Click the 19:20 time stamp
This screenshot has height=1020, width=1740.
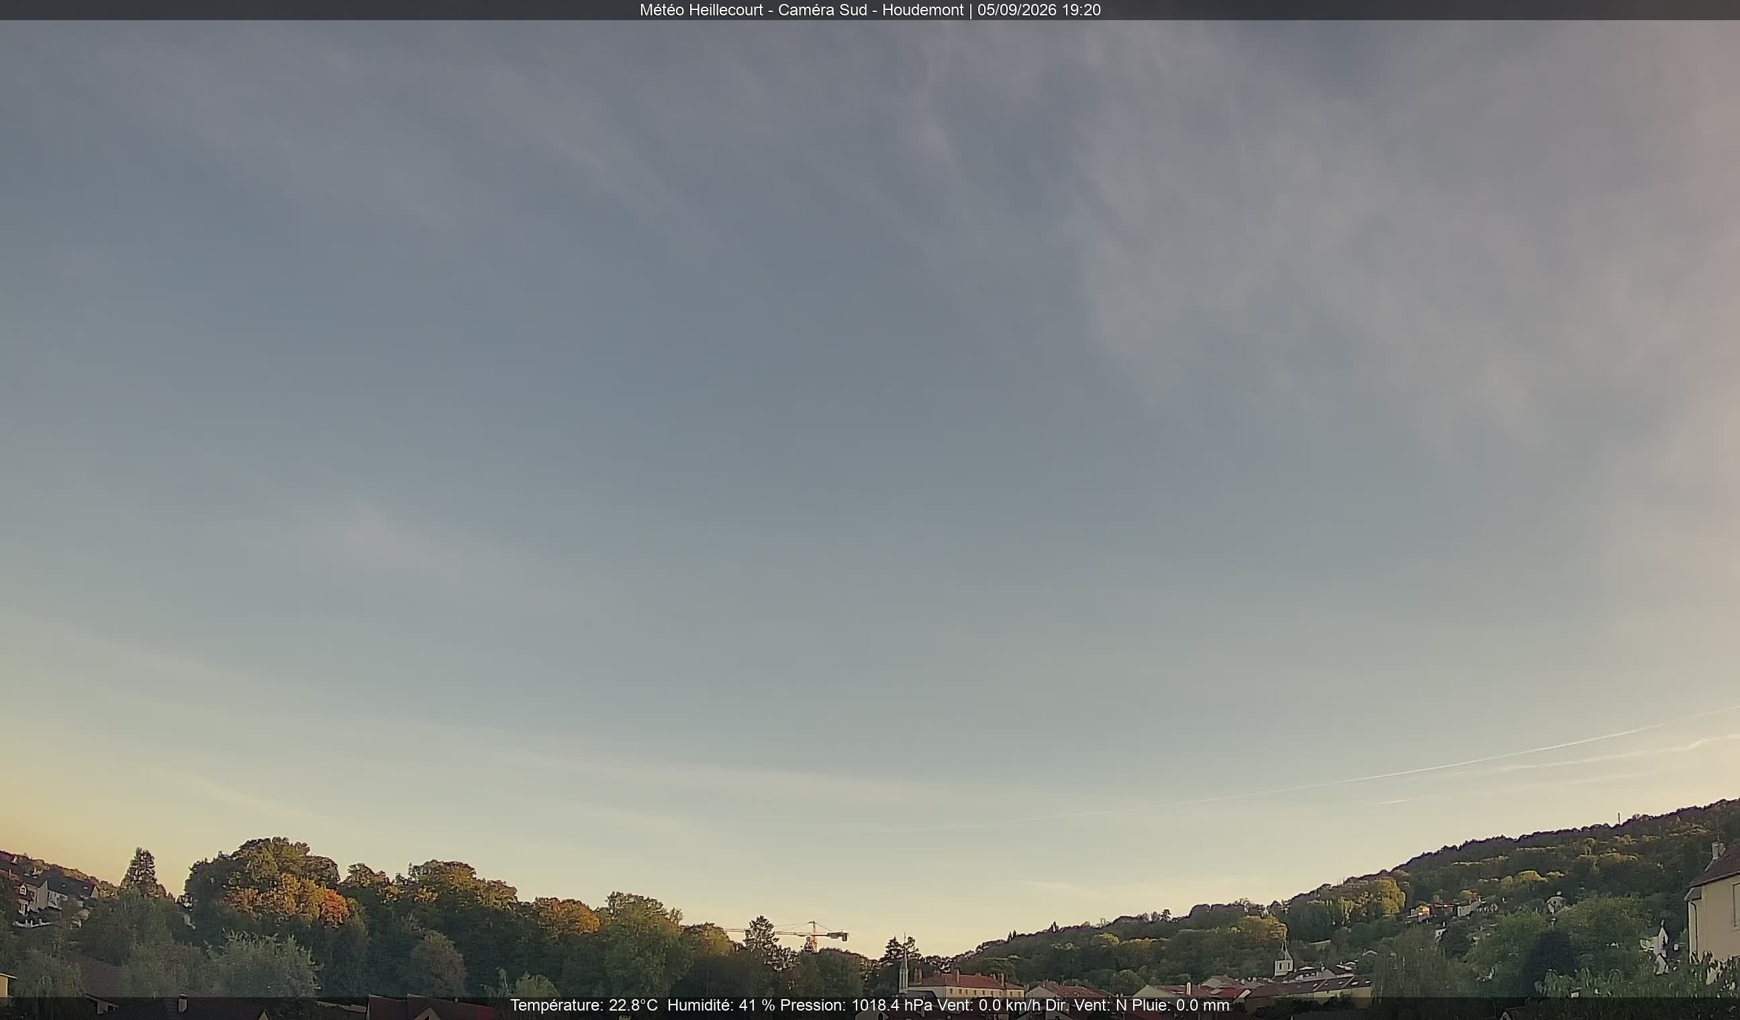pos(1081,10)
